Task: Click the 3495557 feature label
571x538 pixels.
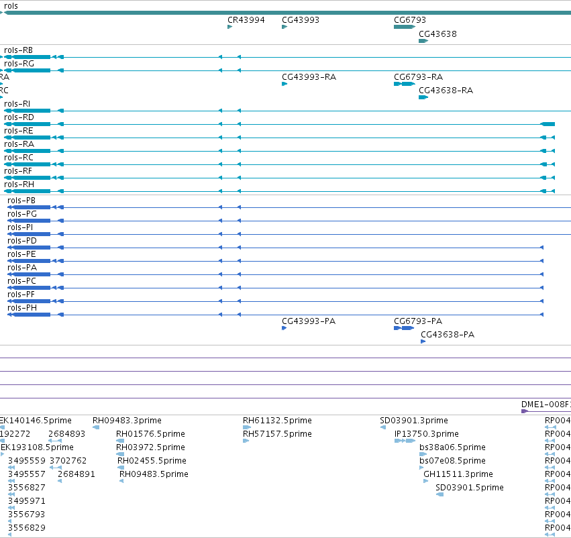Action: pos(27,474)
